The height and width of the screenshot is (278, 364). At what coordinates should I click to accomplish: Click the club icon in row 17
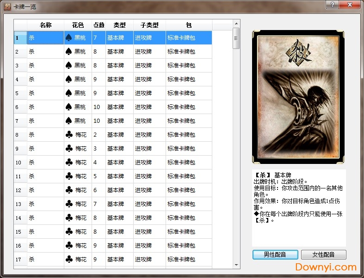[x=69, y=260]
